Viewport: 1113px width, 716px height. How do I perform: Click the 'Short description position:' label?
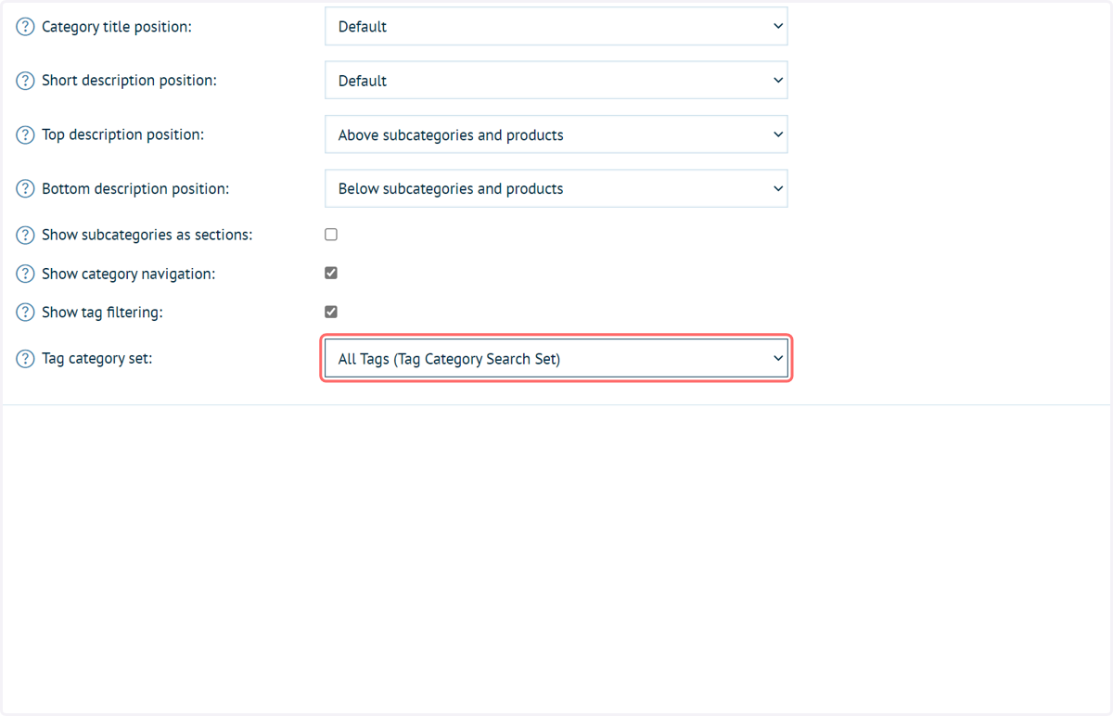129,81
